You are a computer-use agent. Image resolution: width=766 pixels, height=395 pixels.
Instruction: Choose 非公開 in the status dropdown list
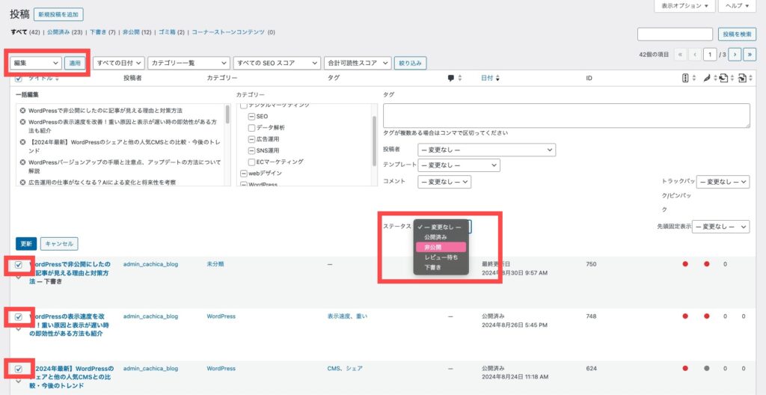(441, 248)
